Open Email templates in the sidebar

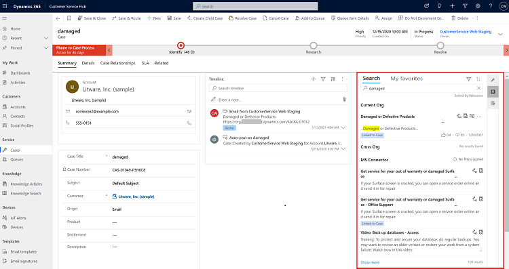(23, 251)
